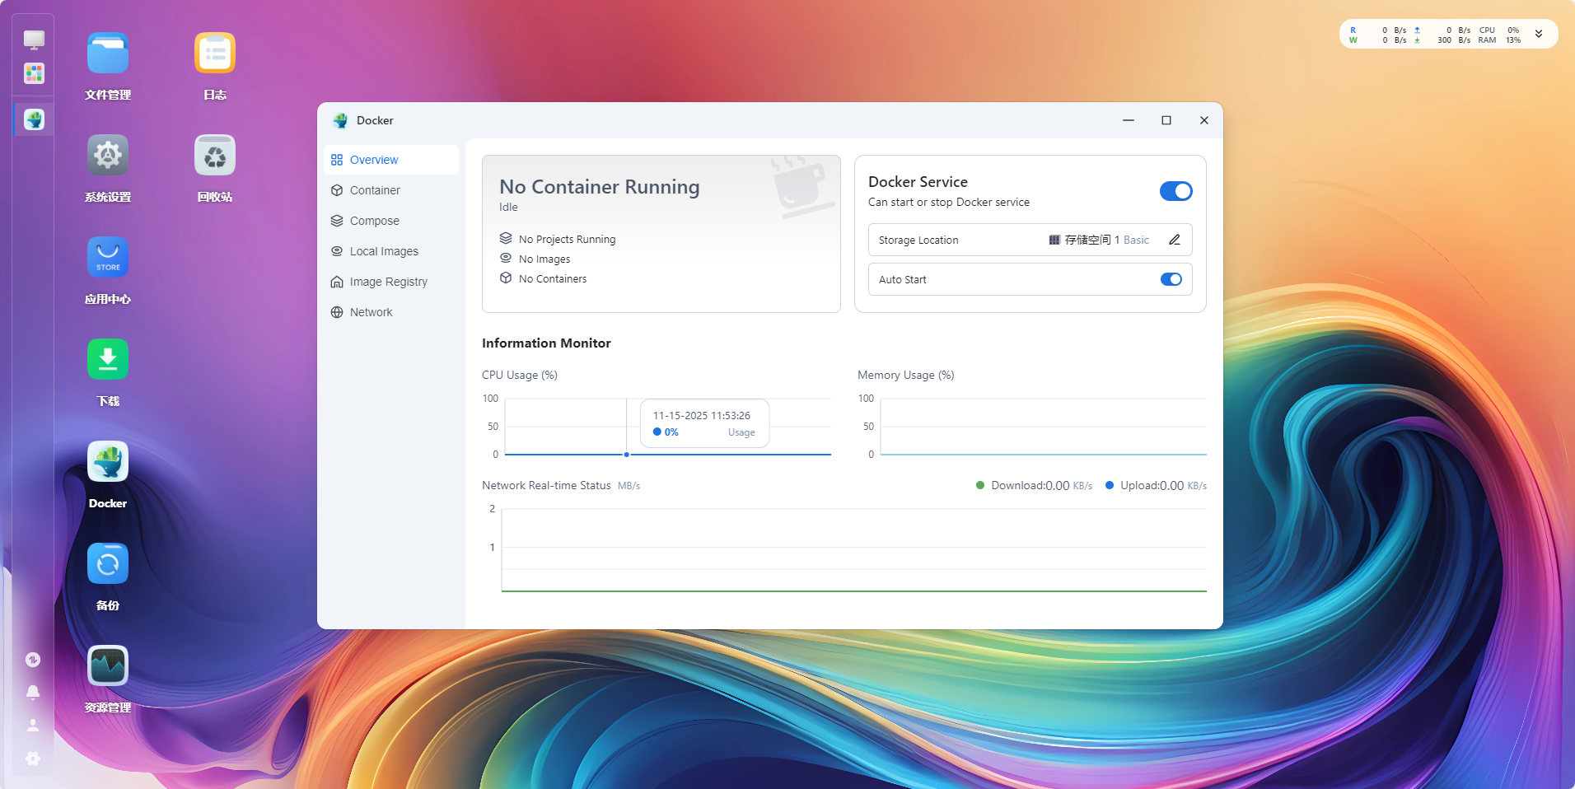
Task: Open the 系统设置 system settings desktop icon
Action: point(108,155)
